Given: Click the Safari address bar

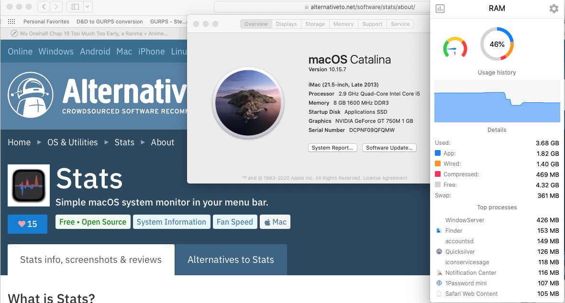Looking at the screenshot, I should (x=322, y=7).
